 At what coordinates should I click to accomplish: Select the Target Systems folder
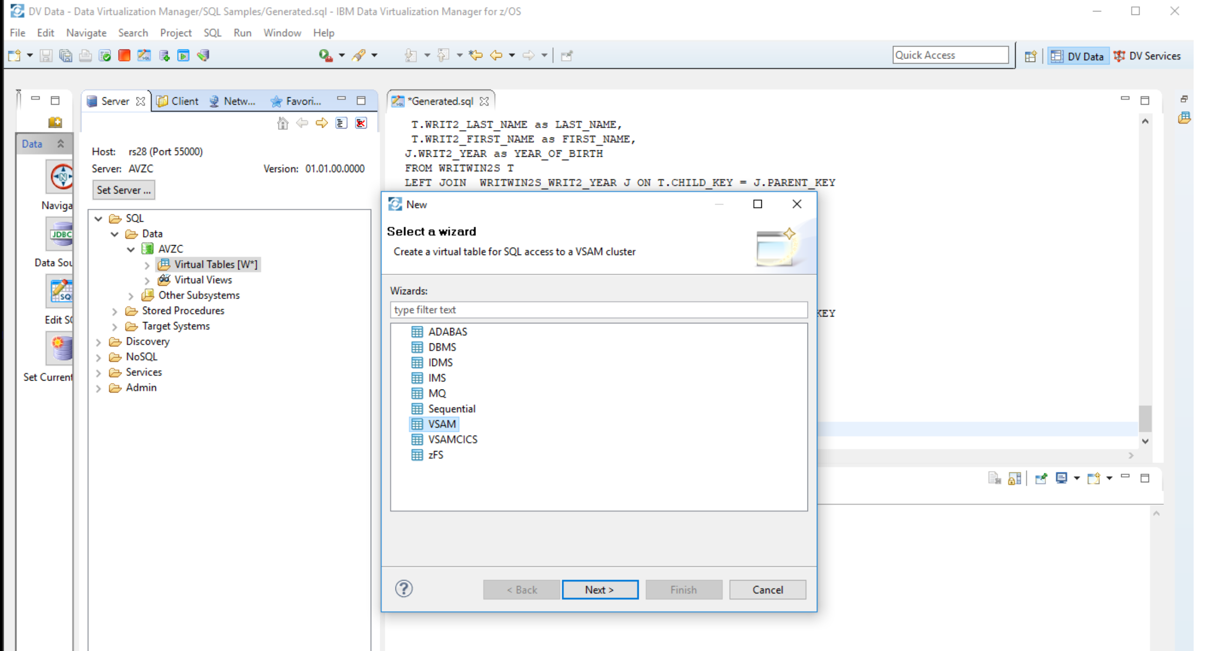pos(168,326)
